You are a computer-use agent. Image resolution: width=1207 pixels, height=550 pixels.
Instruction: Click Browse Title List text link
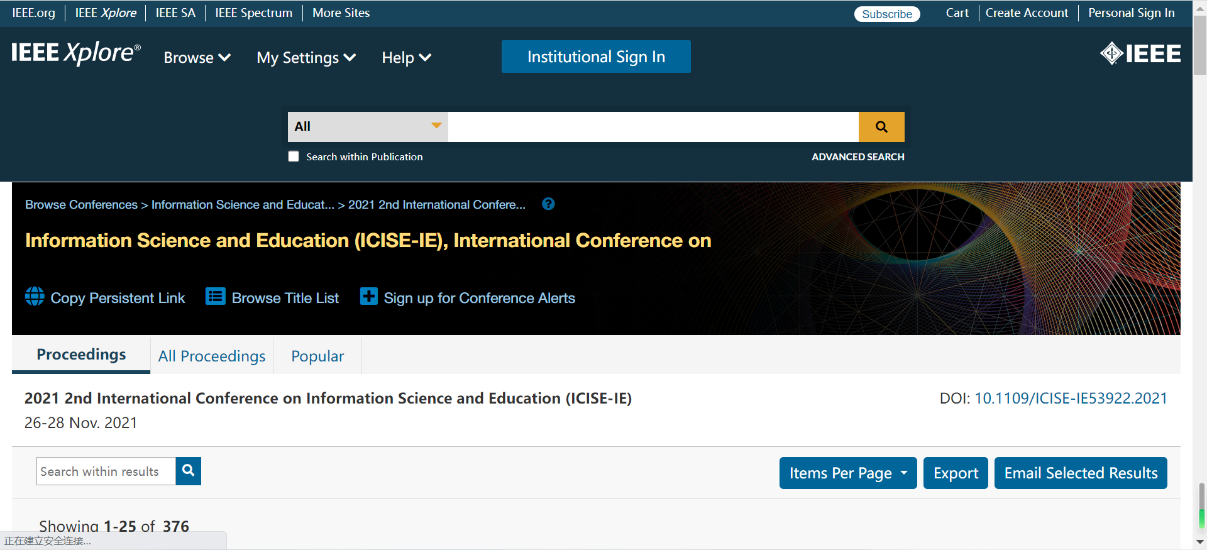pyautogui.click(x=285, y=298)
